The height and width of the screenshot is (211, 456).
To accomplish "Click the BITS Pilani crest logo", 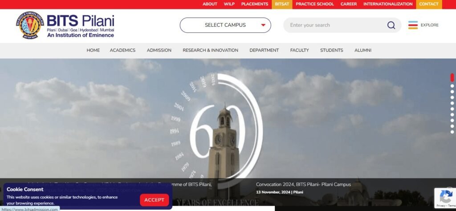I will click(x=30, y=25).
